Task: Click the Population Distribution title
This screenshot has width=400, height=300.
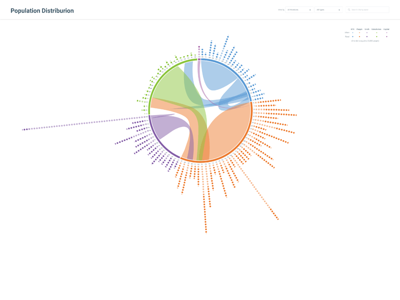Action: pos(42,10)
